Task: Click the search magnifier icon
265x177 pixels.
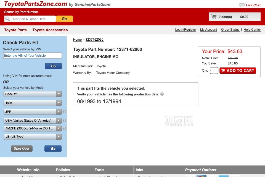Action: coord(7,19)
